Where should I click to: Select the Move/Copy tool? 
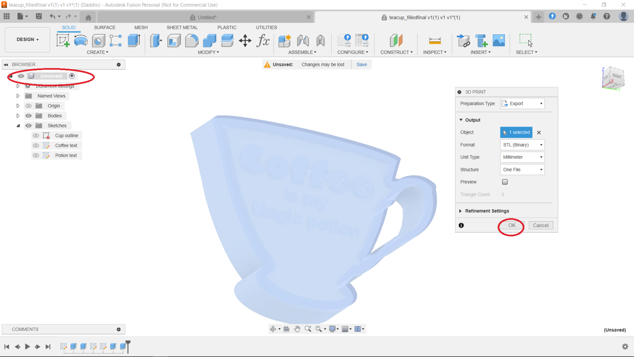pyautogui.click(x=245, y=40)
